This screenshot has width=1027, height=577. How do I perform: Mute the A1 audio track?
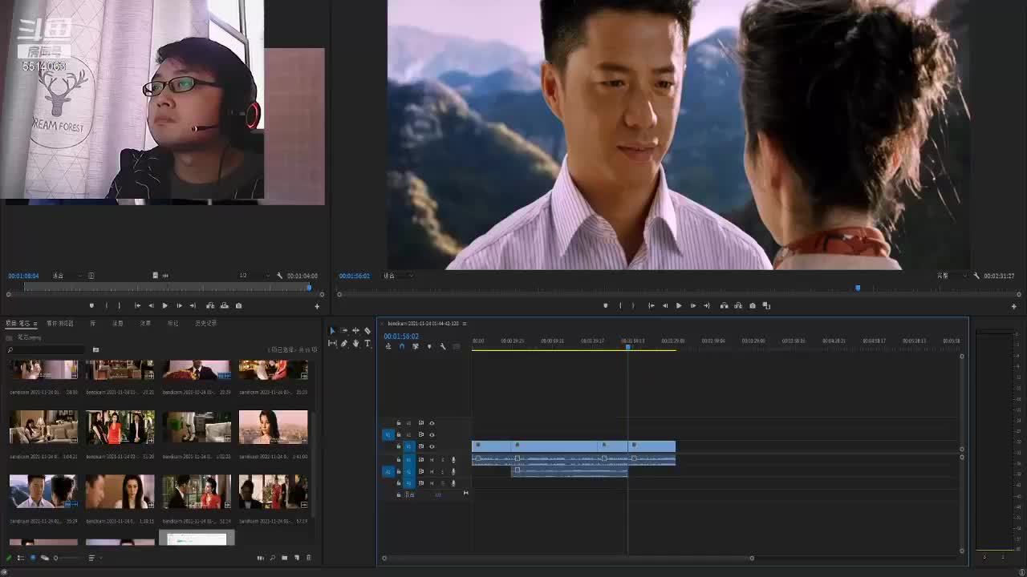click(432, 460)
